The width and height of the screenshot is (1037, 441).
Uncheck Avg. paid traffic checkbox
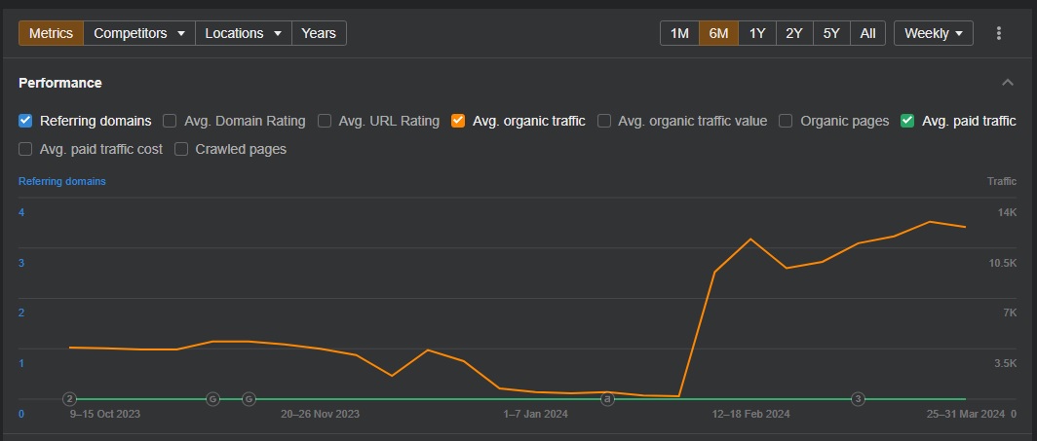tap(907, 121)
